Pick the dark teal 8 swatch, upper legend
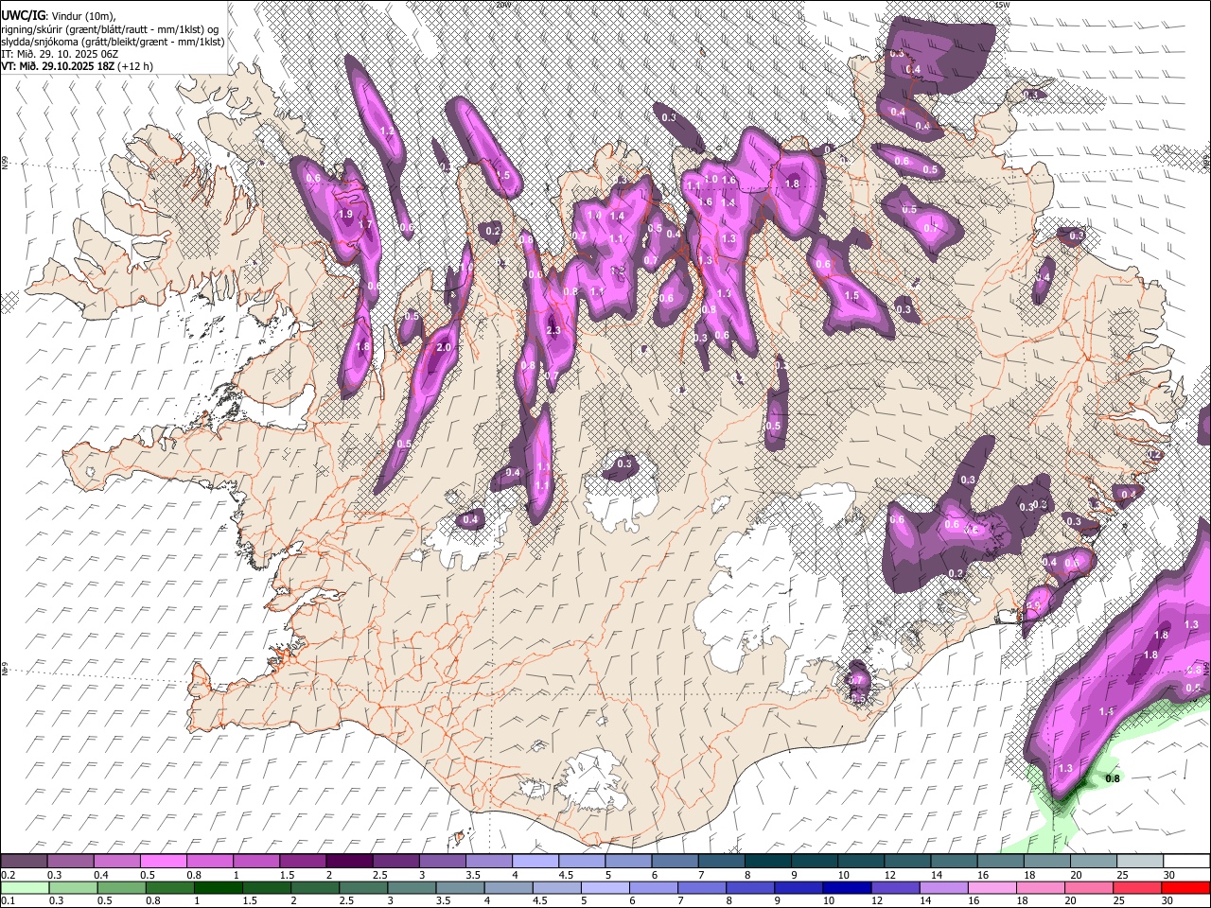Image resolution: width=1211 pixels, height=908 pixels. [767, 862]
